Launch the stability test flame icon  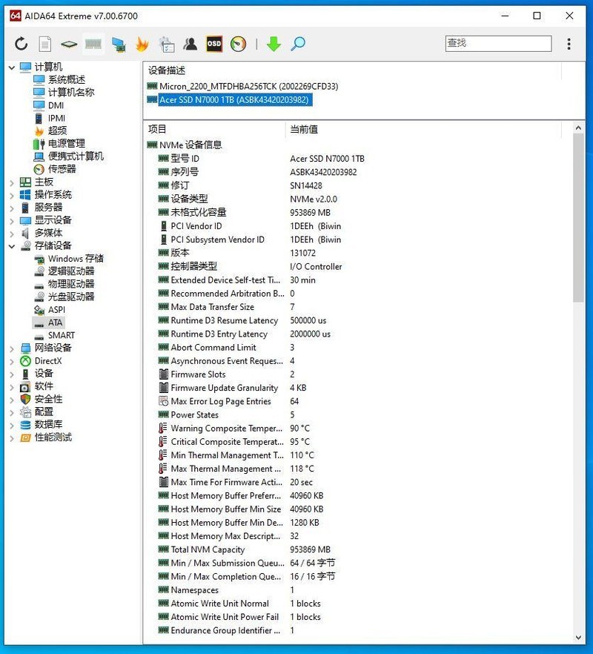pyautogui.click(x=140, y=44)
